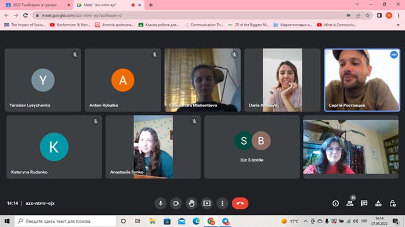Expand the hidden bookmarks chevron
The width and height of the screenshot is (405, 227).
point(398,25)
